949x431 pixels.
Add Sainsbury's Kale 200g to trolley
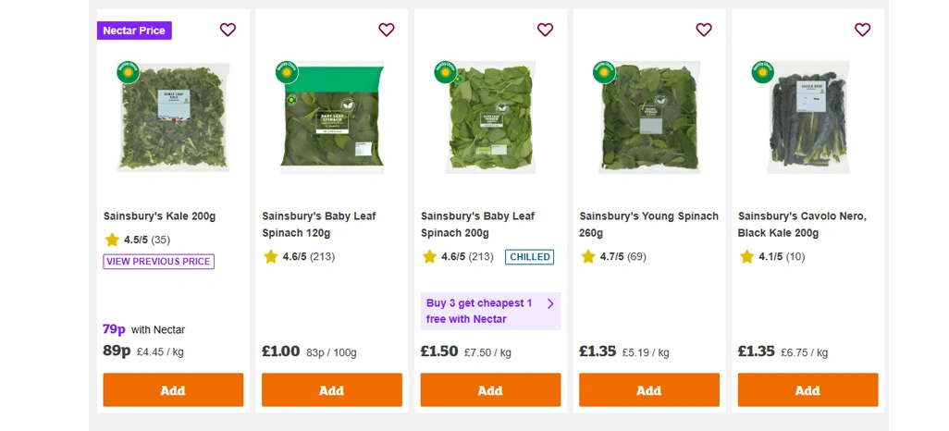pyautogui.click(x=173, y=389)
